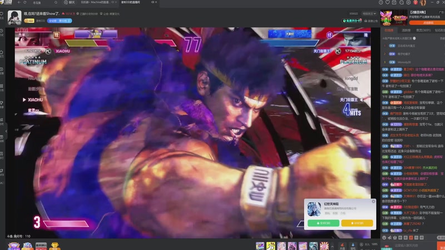The height and width of the screenshot is (250, 445).
Task: Click the yellow iOS download button
Action: point(357,223)
